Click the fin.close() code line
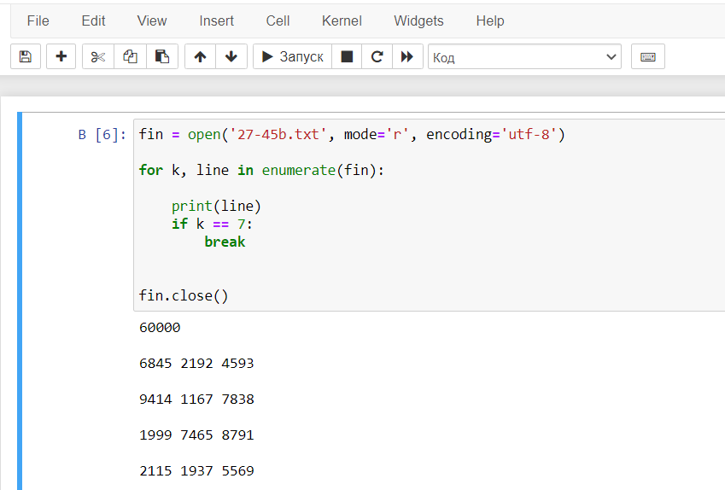Screen dimensions: 725x490 (x=184, y=296)
